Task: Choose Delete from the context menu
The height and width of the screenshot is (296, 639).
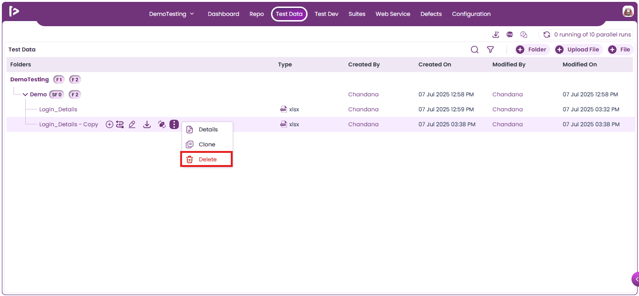Action: click(x=207, y=159)
